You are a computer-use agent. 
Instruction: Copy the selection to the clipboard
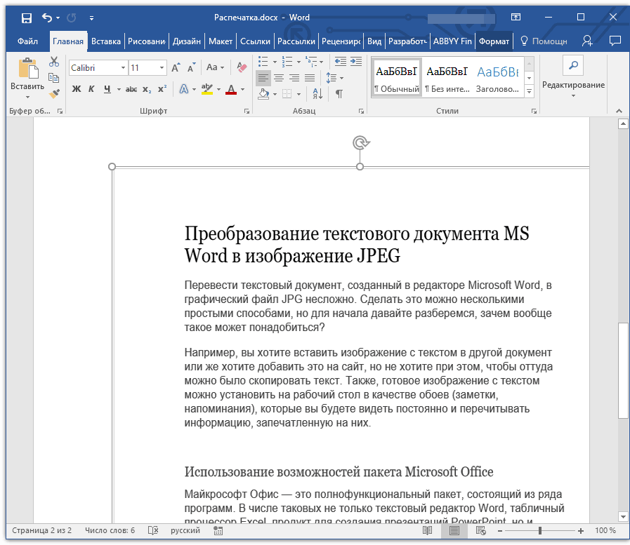click(x=54, y=77)
